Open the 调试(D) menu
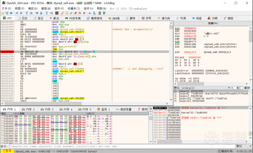253x153 pixels. click(33, 9)
